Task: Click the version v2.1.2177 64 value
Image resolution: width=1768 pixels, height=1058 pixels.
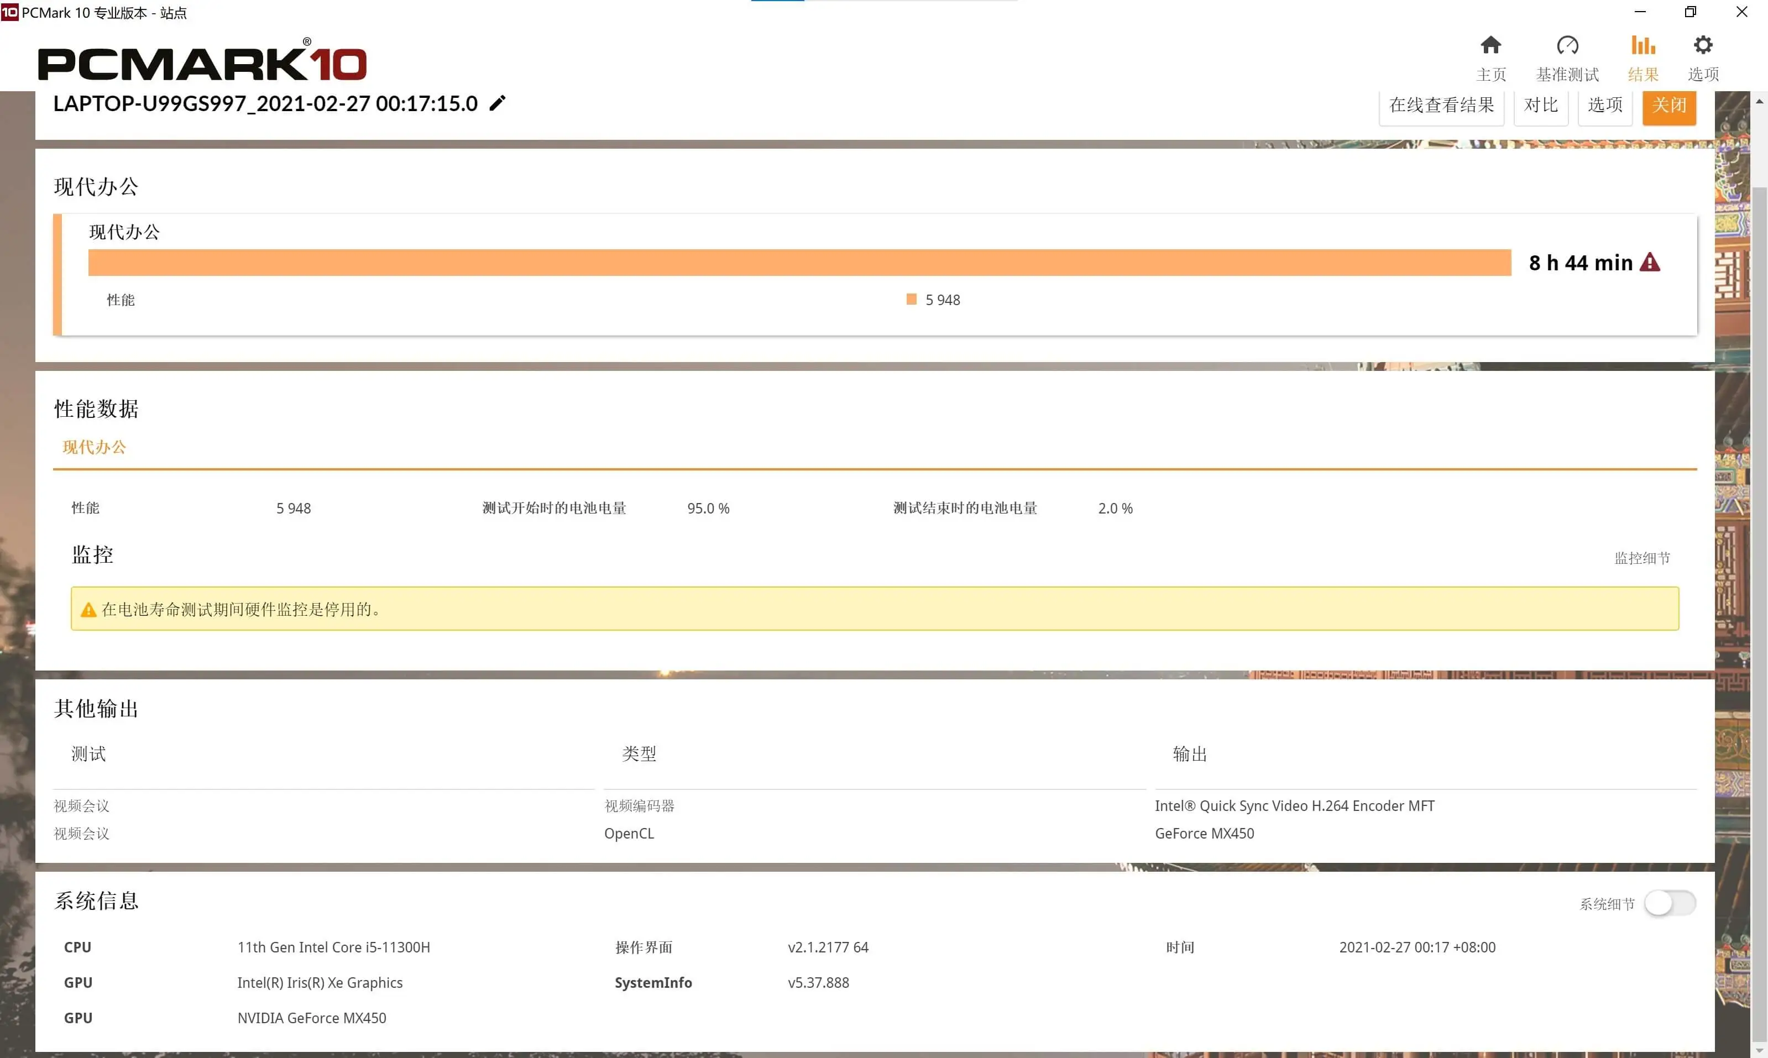Action: coord(828,947)
